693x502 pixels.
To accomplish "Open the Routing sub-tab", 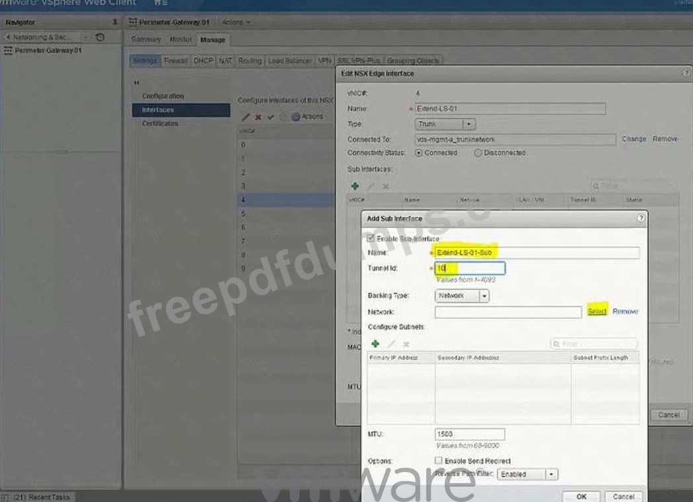I will coord(250,61).
